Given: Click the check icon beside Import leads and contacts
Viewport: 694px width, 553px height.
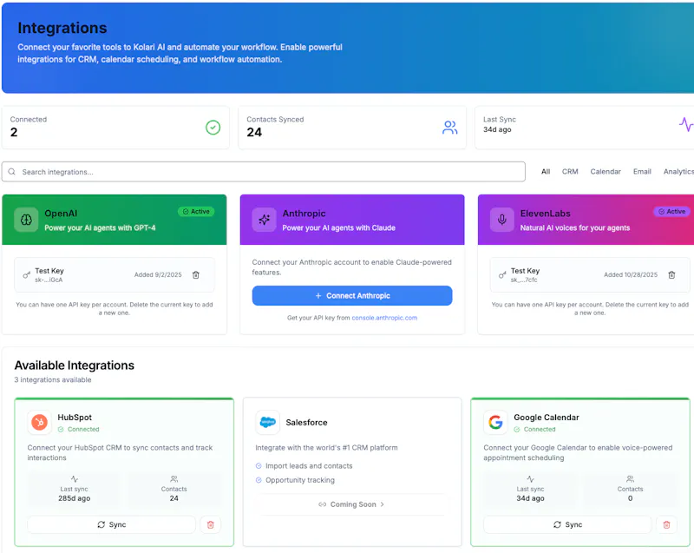Looking at the screenshot, I should [x=259, y=466].
